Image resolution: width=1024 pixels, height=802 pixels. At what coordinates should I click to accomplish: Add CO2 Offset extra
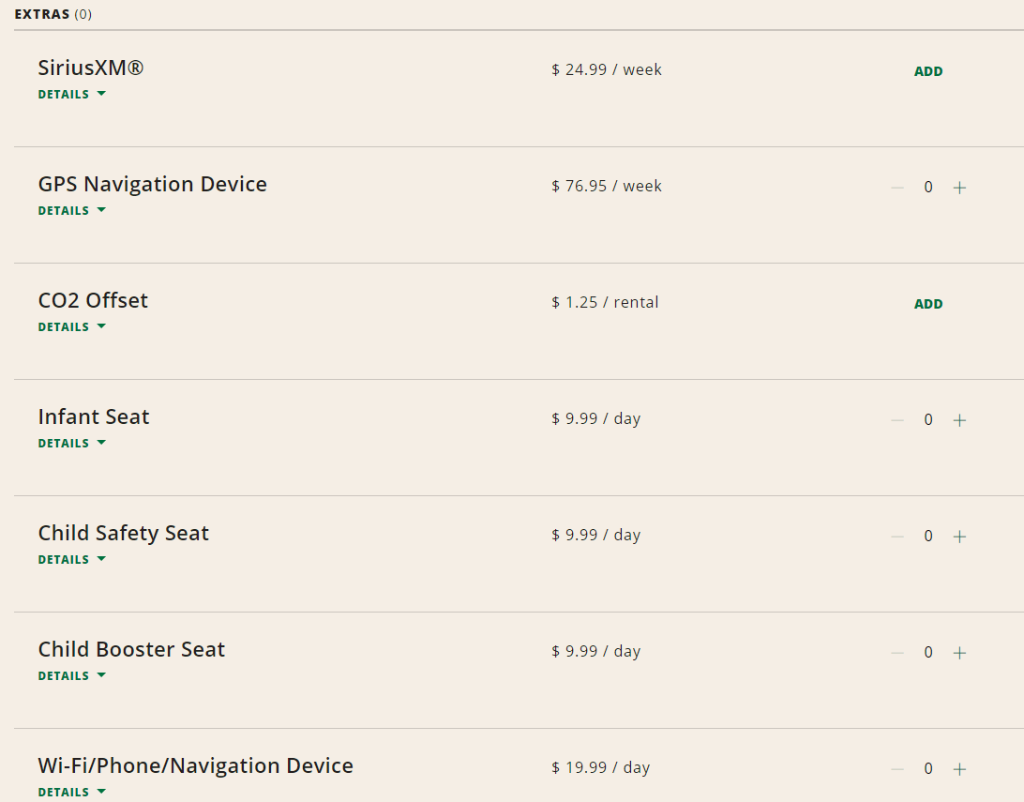pos(928,304)
